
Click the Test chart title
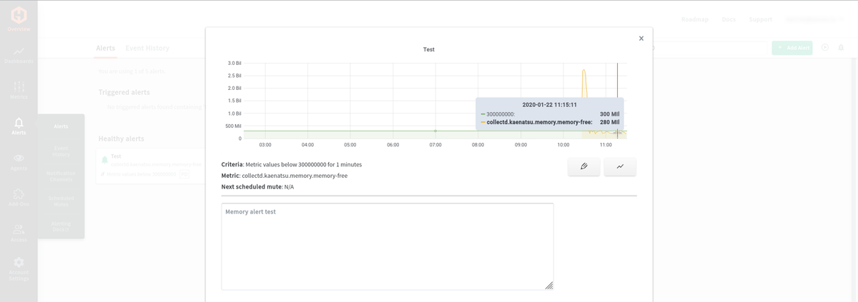pos(428,49)
